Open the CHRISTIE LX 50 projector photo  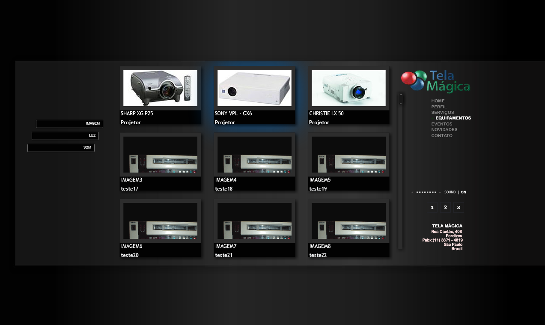(x=348, y=88)
